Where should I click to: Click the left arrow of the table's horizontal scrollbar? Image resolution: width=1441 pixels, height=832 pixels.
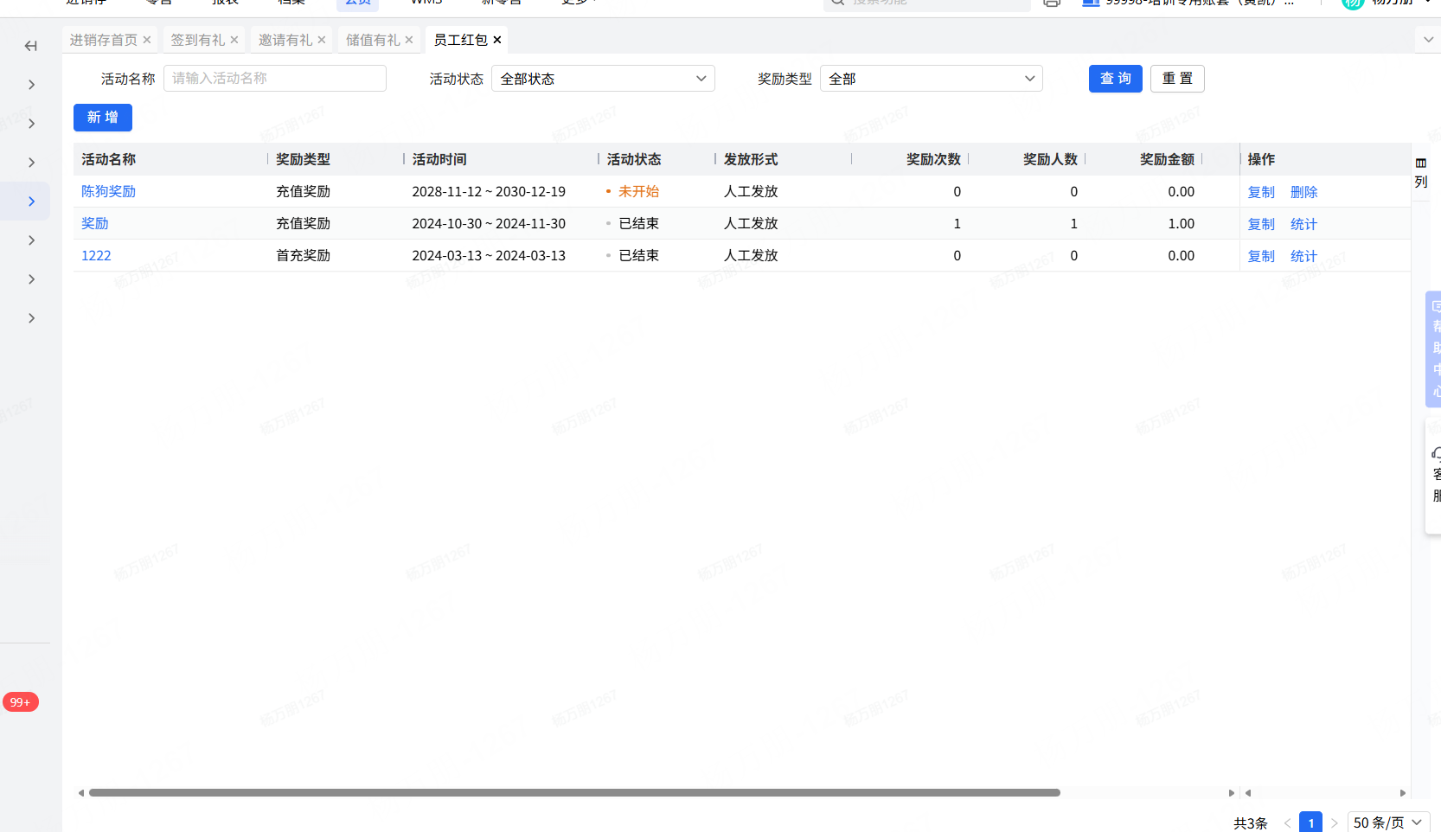81,793
